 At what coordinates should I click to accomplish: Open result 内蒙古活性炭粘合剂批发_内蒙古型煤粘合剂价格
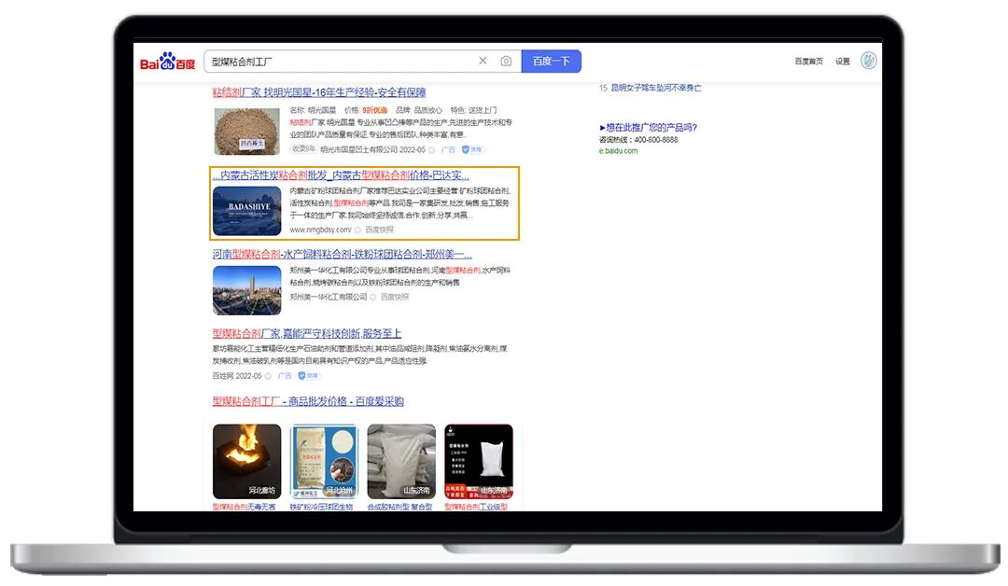pyautogui.click(x=341, y=174)
